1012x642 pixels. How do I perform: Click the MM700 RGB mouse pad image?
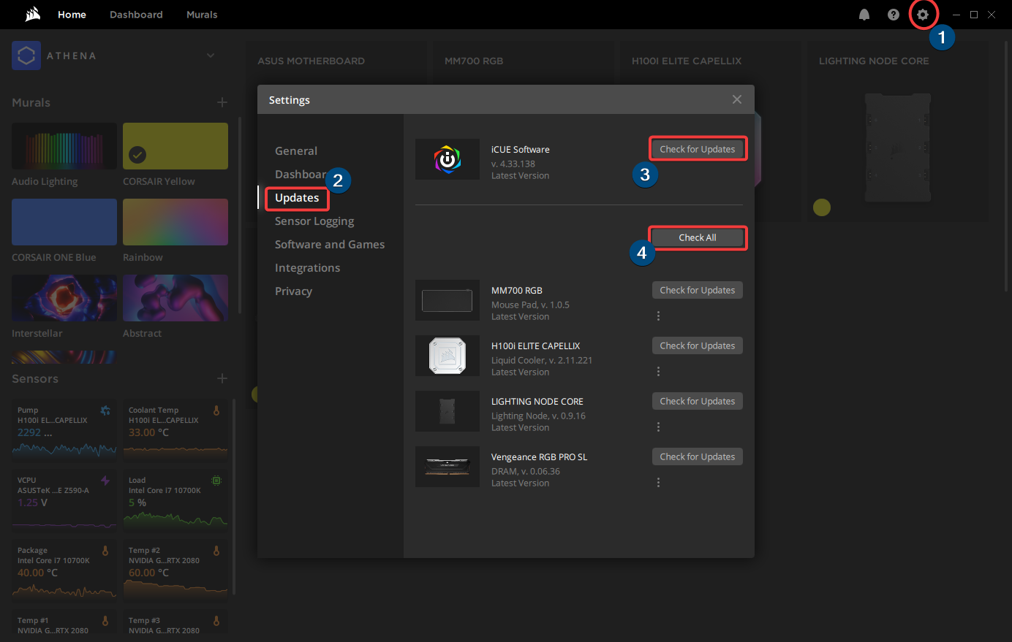(448, 300)
